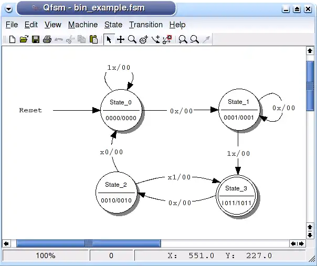The image size is (317, 266).
Task: Click the 100% zoom status field
Action: point(46,256)
